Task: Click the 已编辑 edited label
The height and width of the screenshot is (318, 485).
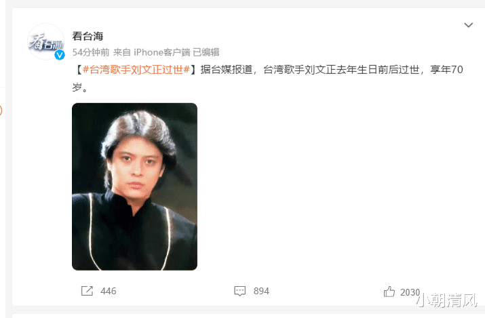Action: point(206,52)
